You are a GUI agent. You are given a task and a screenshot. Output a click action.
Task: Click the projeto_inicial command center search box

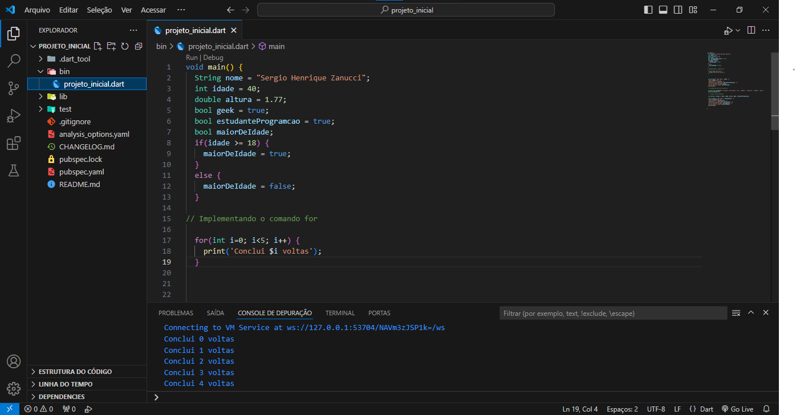(406, 10)
